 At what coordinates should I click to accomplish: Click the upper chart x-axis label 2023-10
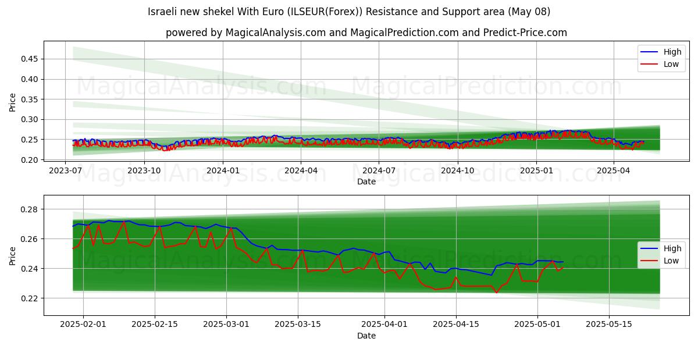point(144,171)
